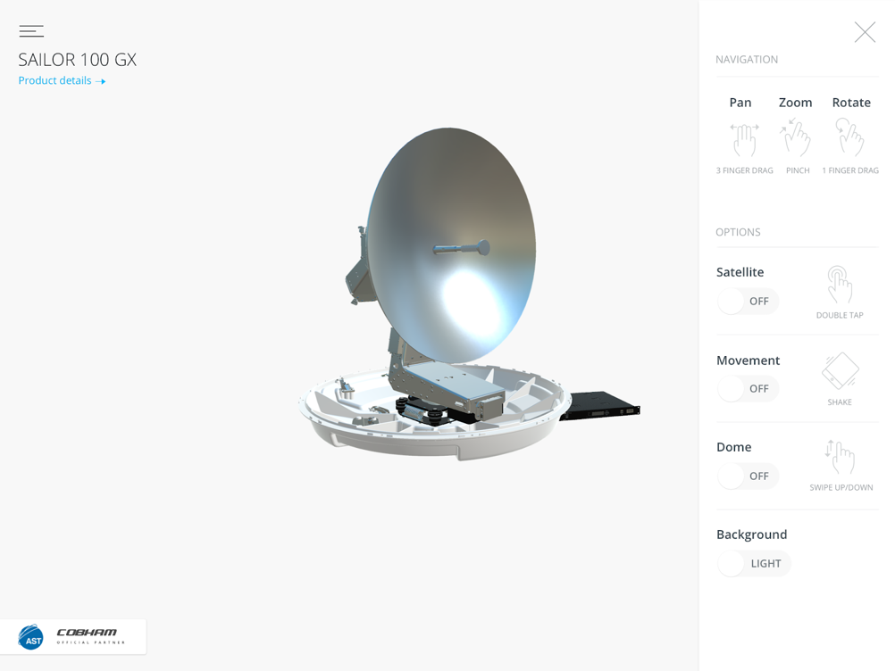
Task: Turn on the Movement switch
Action: [x=748, y=388]
